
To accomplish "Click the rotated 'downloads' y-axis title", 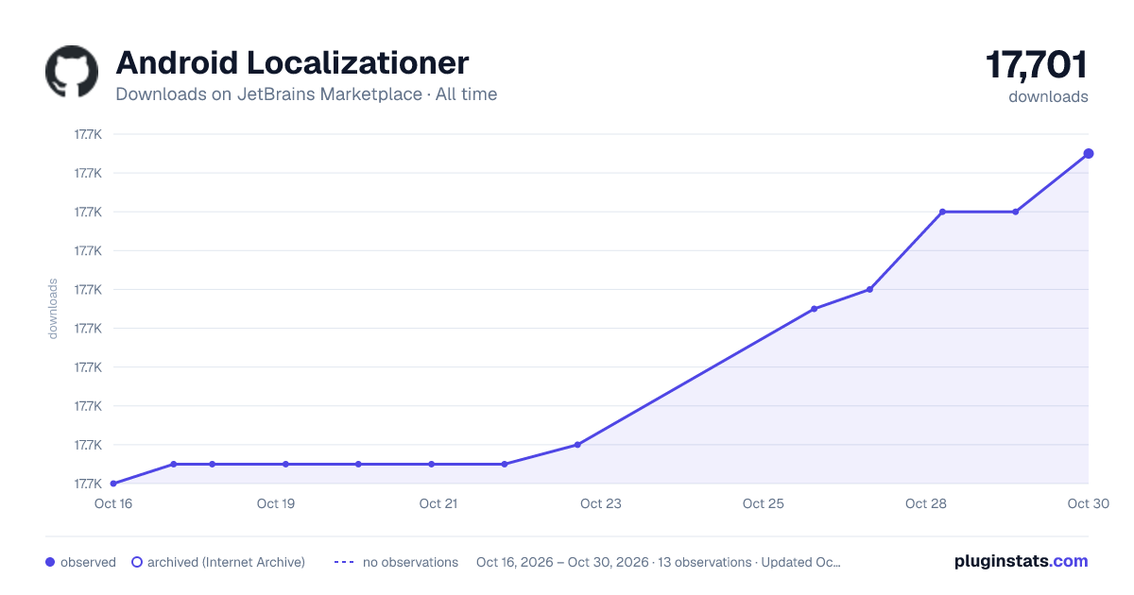I will (x=53, y=309).
